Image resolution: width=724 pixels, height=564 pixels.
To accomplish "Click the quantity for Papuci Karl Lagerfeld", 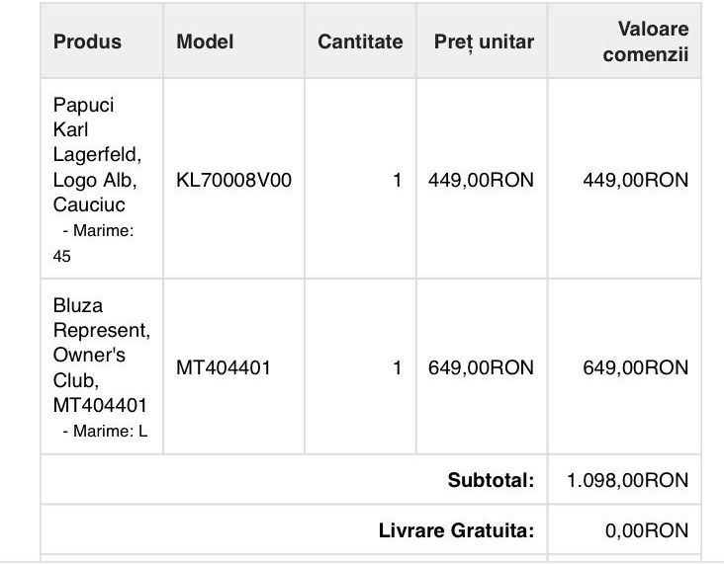I will click(398, 181).
